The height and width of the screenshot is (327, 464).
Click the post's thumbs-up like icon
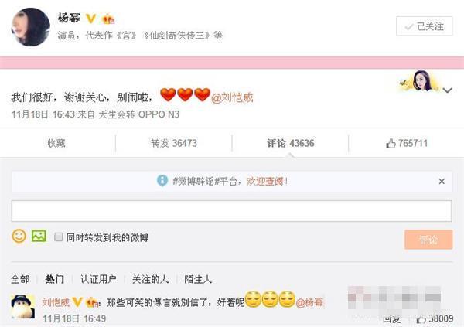pyautogui.click(x=391, y=143)
